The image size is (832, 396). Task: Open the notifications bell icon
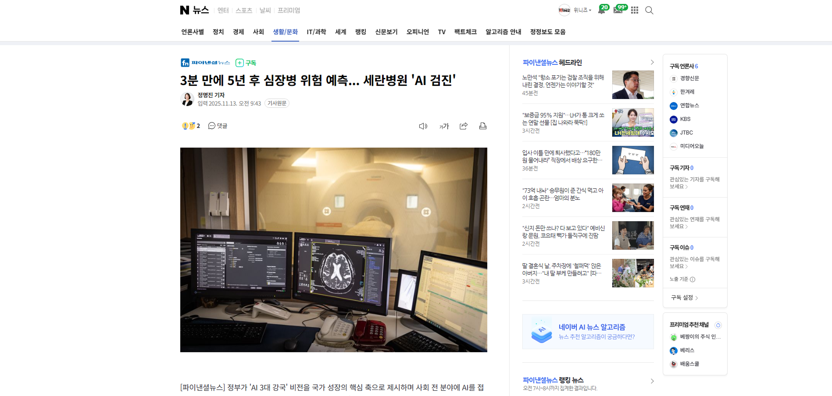click(x=601, y=10)
